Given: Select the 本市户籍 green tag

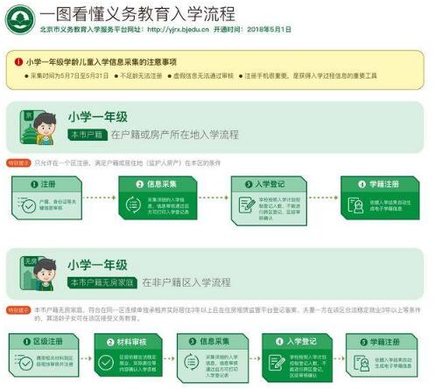Looking at the screenshot, I should [88, 135].
